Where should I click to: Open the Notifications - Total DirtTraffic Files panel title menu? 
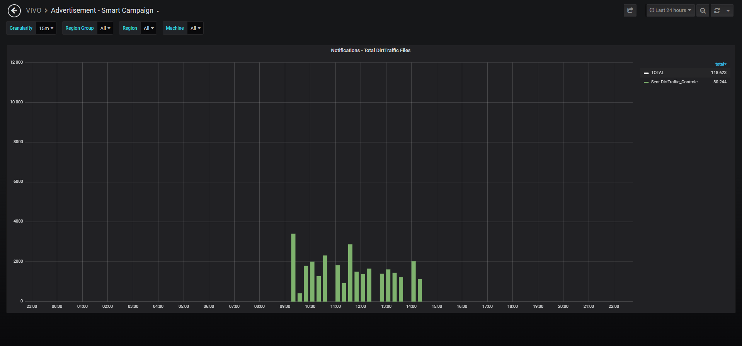click(371, 51)
